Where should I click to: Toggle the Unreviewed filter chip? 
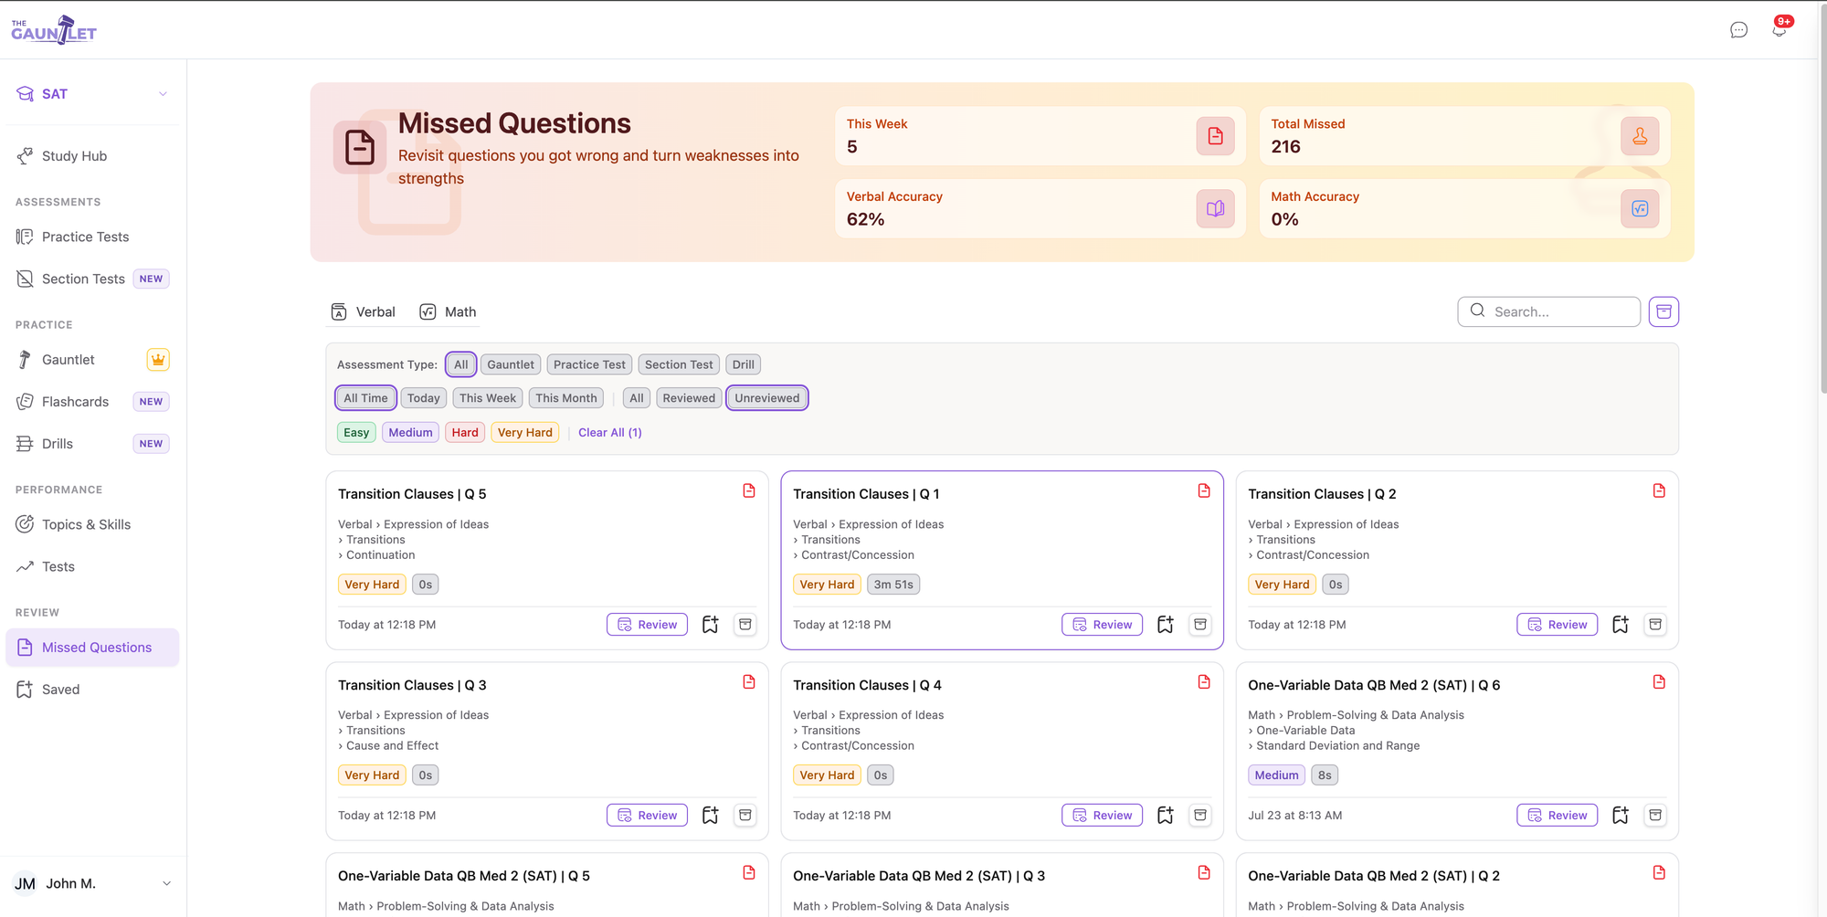tap(767, 398)
